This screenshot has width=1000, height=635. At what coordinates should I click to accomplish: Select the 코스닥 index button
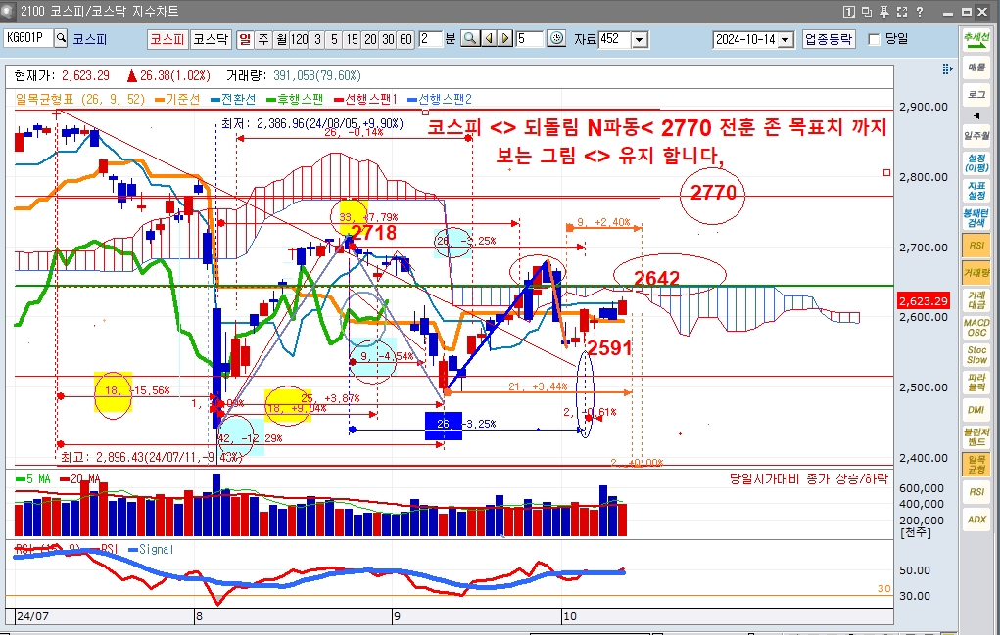coord(211,39)
